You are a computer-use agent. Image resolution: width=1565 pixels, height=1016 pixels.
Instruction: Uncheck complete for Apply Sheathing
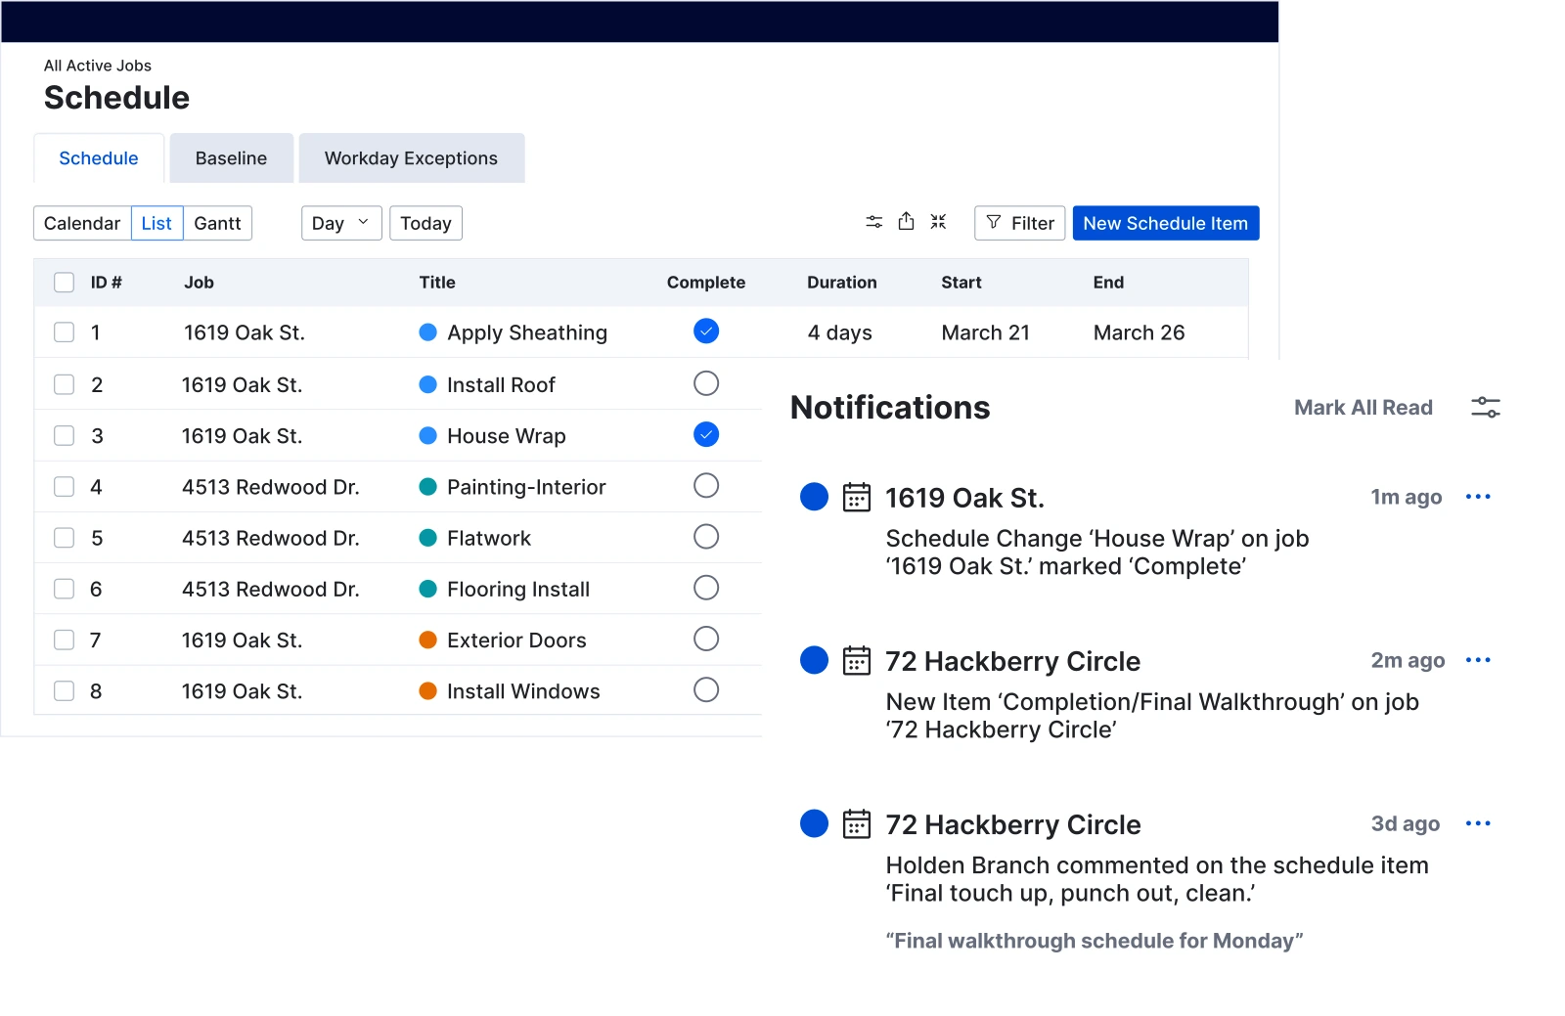tap(706, 331)
